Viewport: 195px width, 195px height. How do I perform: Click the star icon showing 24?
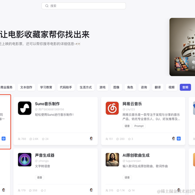(43, 139)
